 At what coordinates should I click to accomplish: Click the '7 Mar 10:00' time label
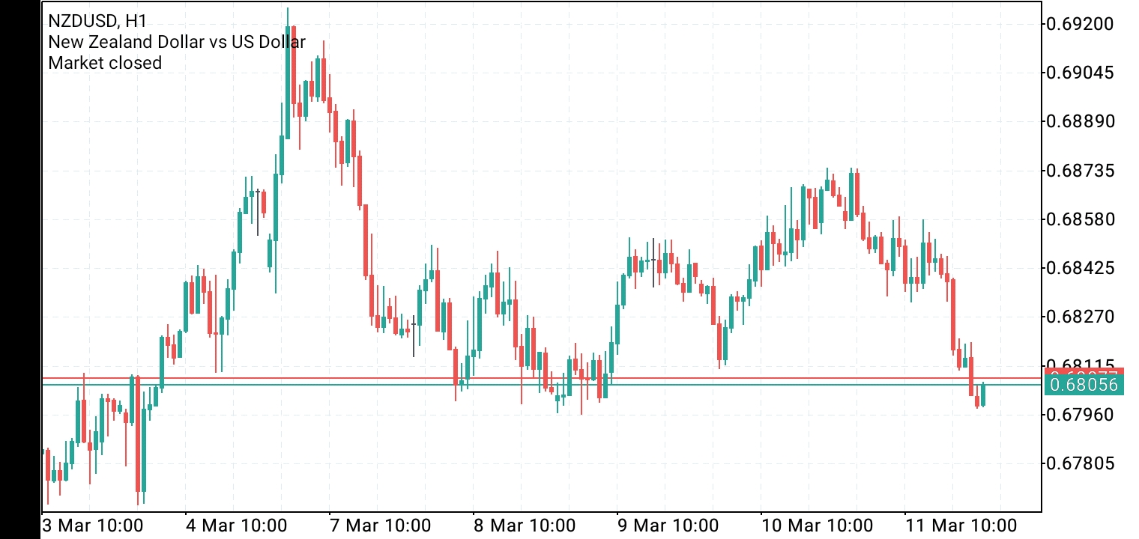tap(380, 525)
